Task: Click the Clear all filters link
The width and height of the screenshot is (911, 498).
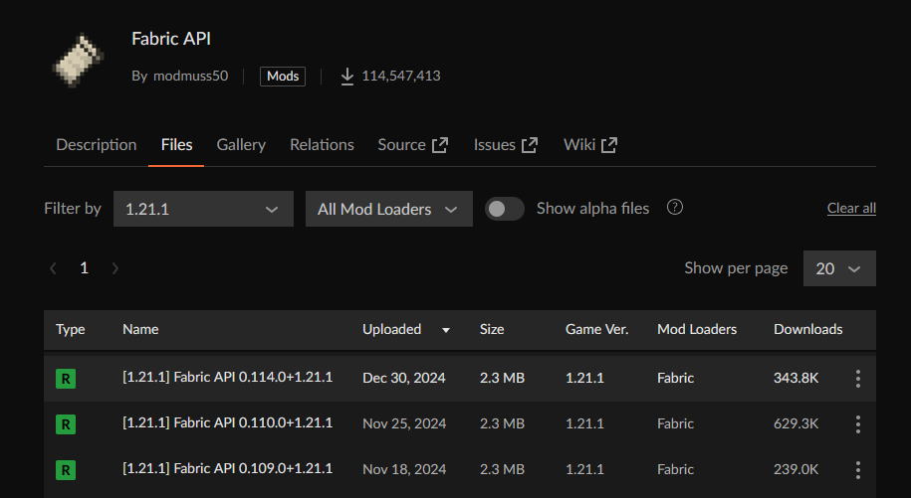Action: pos(851,209)
